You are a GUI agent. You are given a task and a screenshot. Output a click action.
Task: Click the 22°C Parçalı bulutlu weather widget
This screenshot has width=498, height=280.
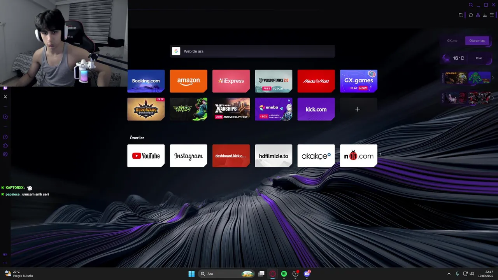[19, 274]
